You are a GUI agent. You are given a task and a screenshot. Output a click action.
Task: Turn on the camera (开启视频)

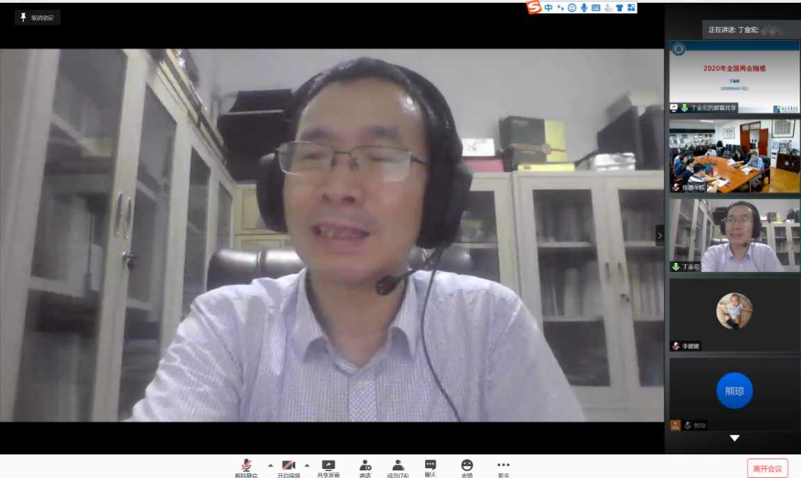288,467
